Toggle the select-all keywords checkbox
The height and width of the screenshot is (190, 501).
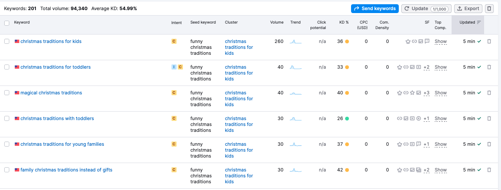[x=7, y=23]
